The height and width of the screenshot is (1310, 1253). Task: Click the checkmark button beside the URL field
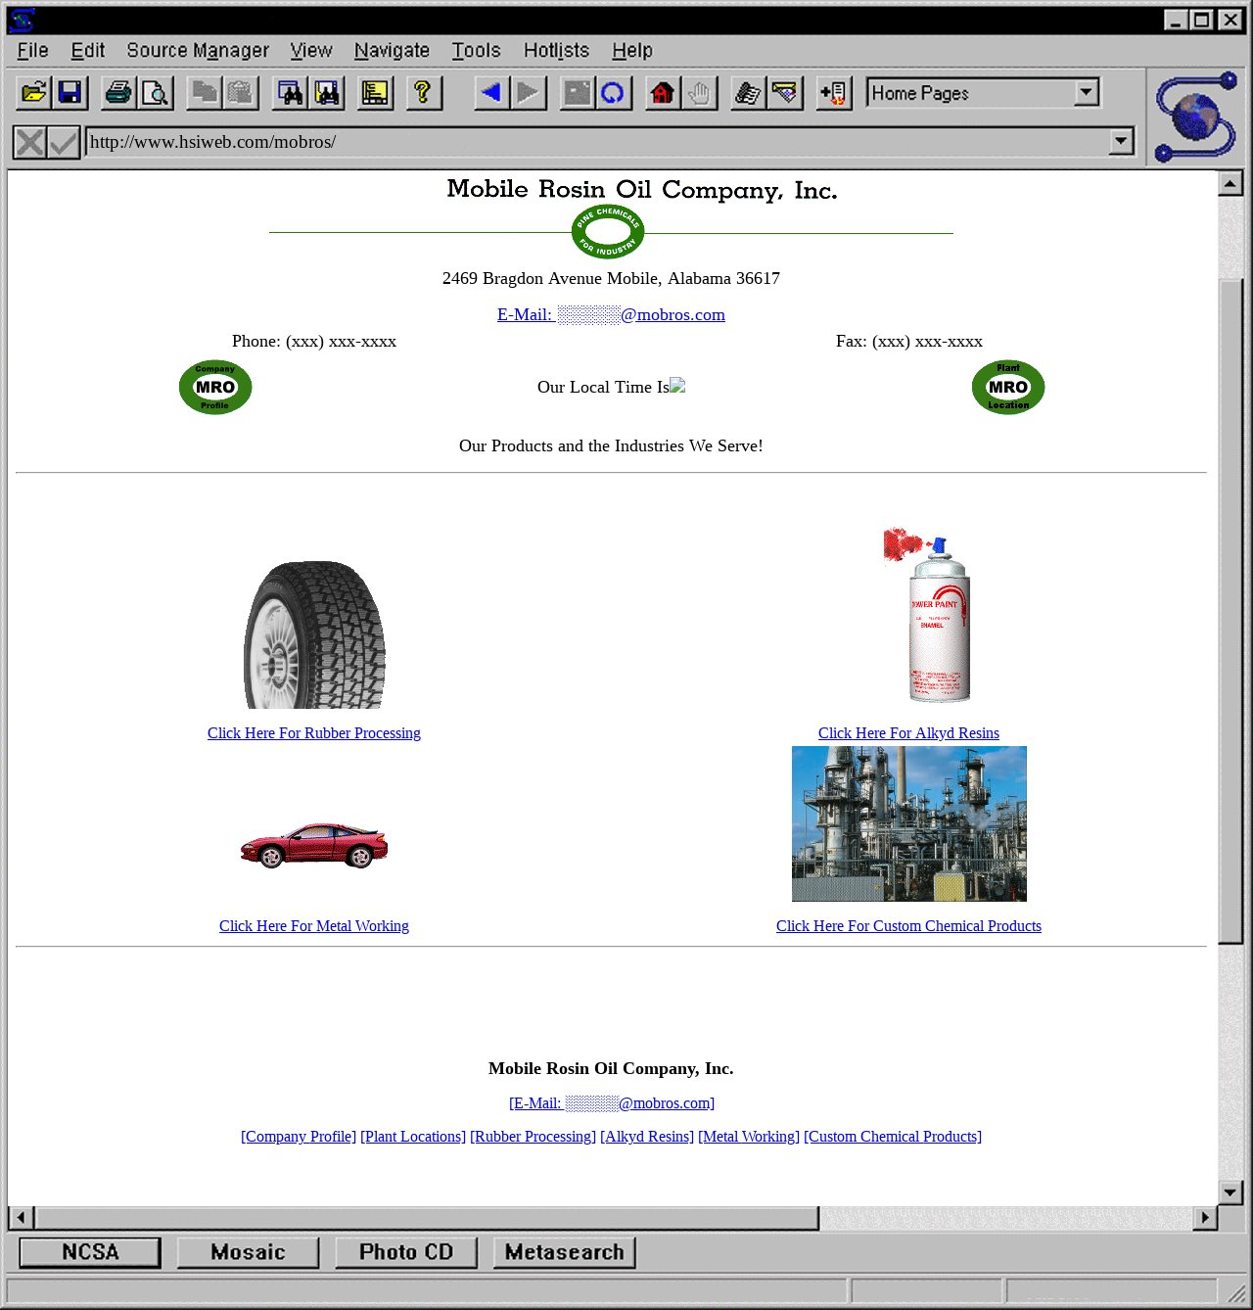(64, 143)
